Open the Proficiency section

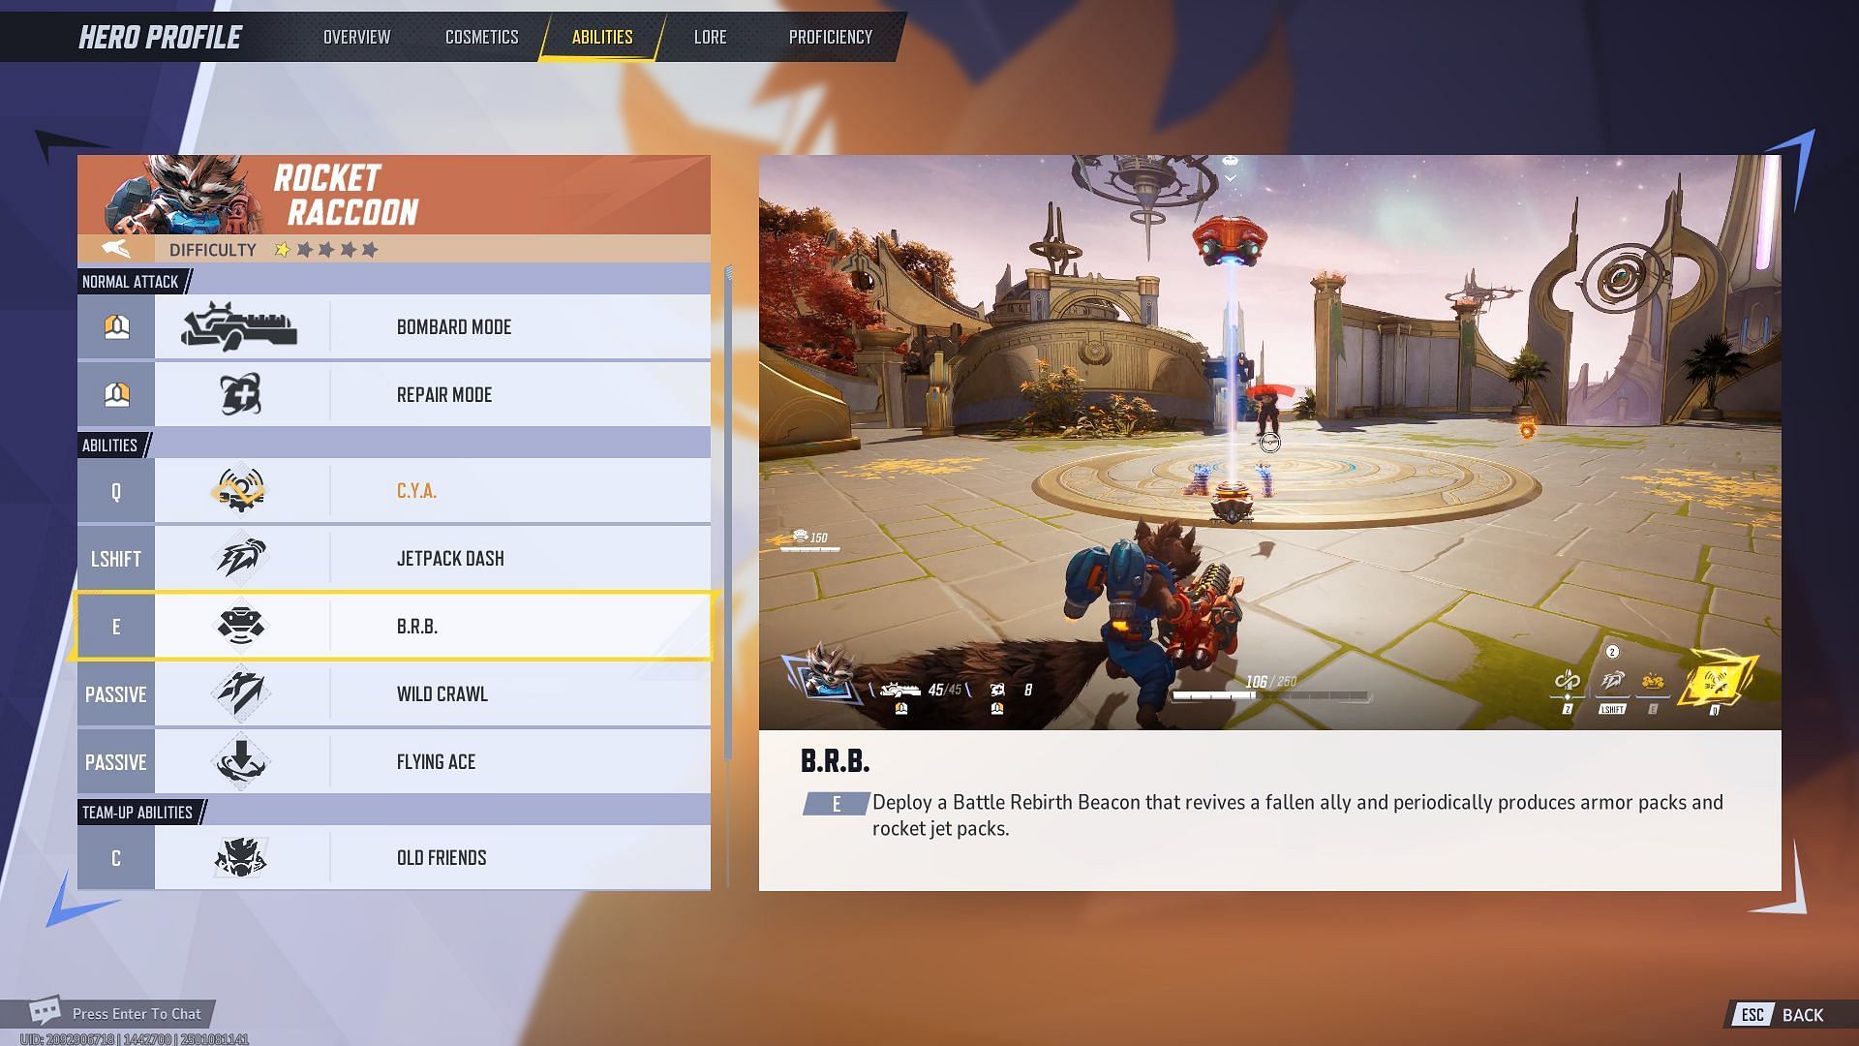coord(831,35)
